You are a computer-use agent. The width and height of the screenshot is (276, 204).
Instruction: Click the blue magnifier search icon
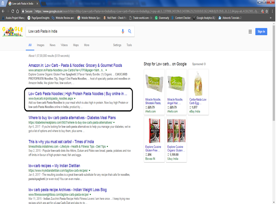pos(130,31)
